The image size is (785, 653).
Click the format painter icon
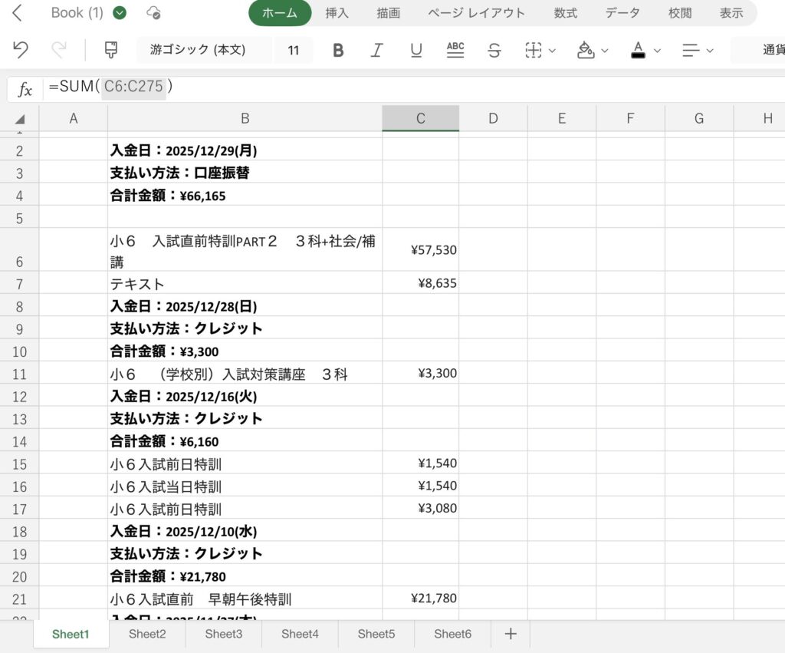point(111,50)
